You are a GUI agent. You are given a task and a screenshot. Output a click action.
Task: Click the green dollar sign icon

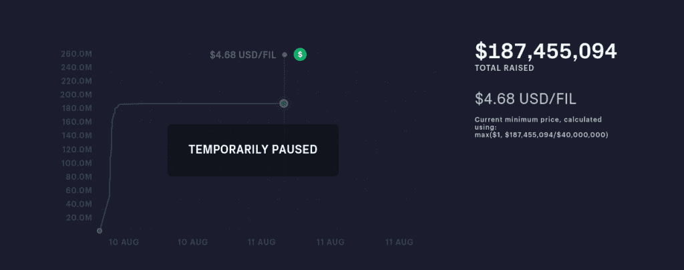click(x=300, y=55)
